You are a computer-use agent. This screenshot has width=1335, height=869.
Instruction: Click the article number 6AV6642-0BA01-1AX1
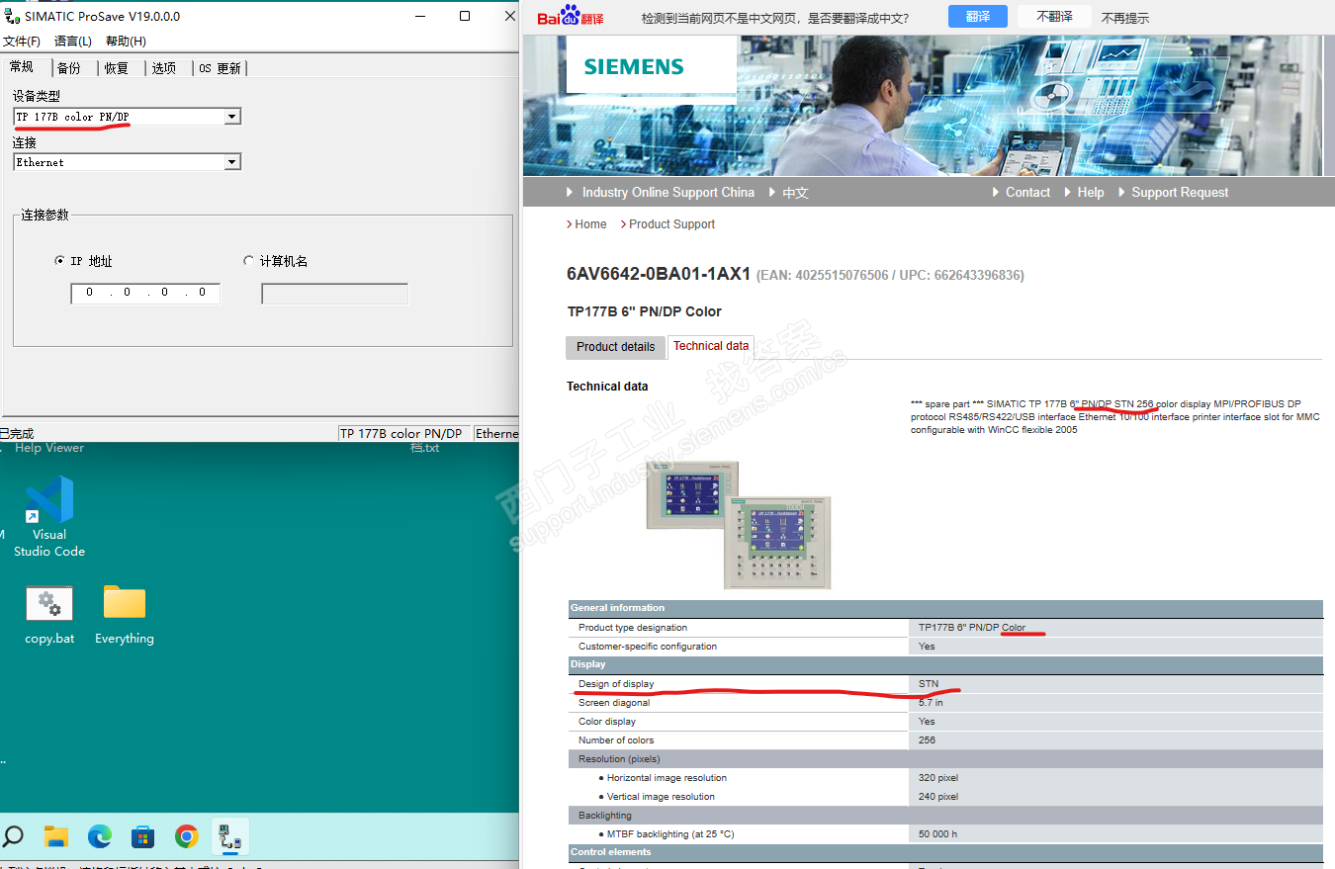click(x=659, y=274)
